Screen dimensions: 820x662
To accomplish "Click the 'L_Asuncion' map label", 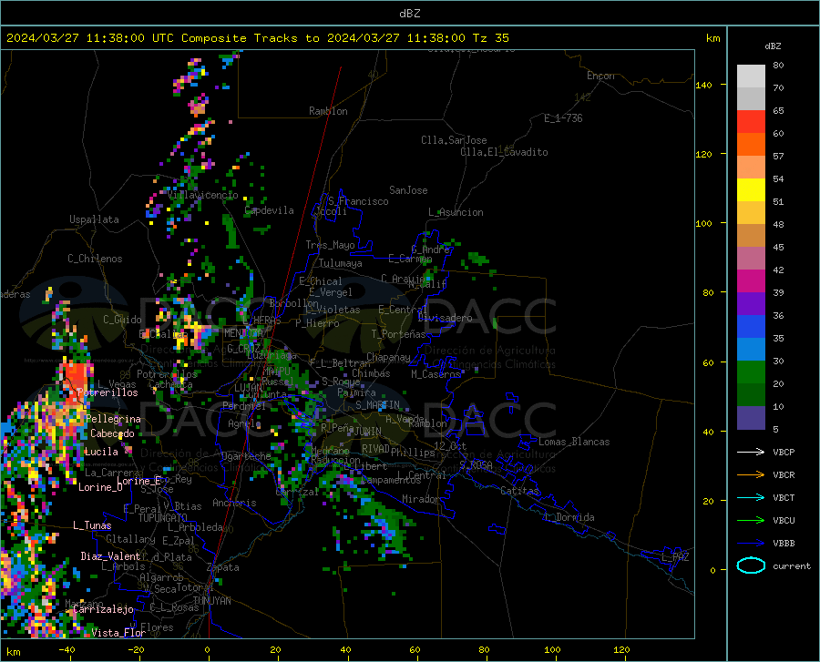I will [x=456, y=212].
